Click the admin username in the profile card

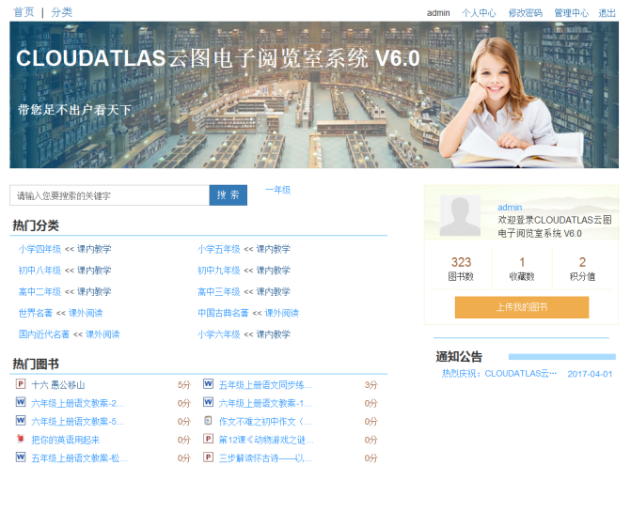tap(510, 208)
